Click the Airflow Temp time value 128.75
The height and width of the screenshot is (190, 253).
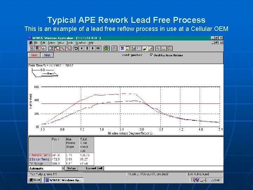coord(85,155)
